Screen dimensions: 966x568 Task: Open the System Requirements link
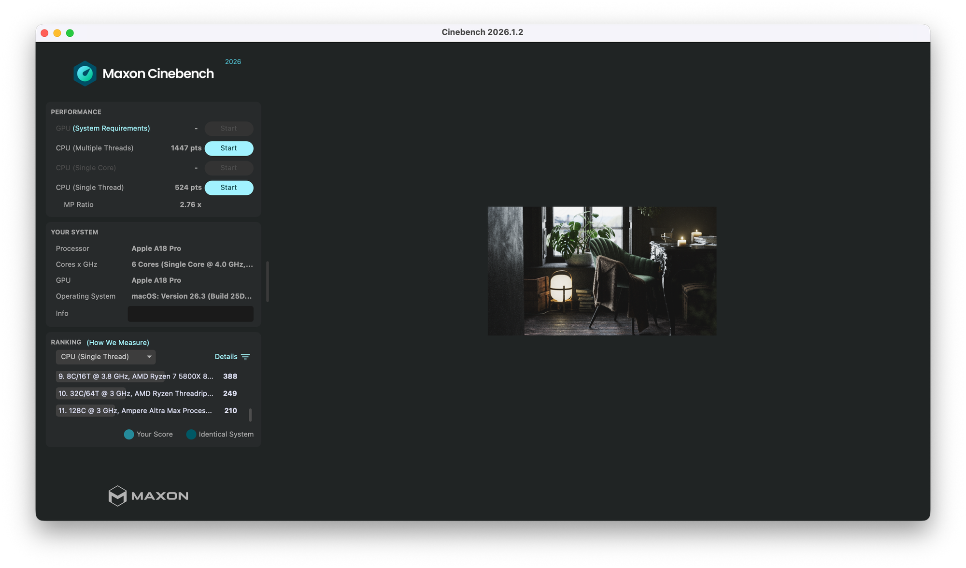point(111,128)
